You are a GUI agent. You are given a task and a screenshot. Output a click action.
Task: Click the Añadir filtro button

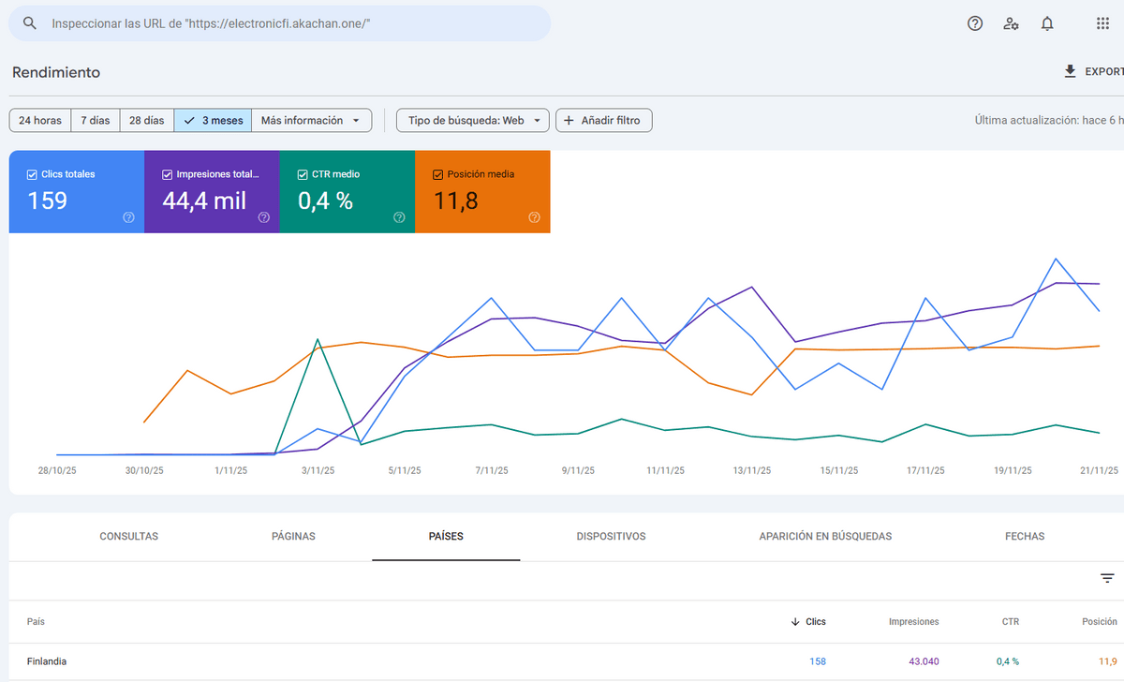(x=603, y=121)
